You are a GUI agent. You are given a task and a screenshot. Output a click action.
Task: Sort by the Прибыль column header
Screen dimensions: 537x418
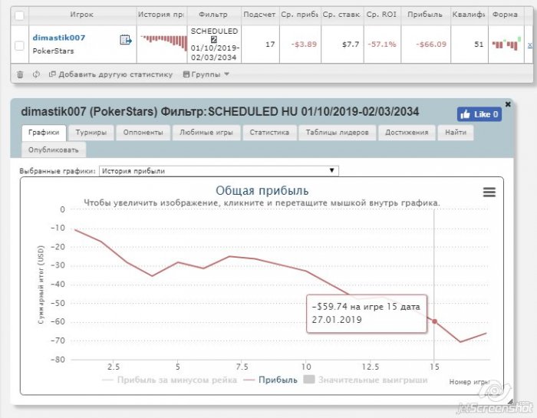tap(425, 15)
